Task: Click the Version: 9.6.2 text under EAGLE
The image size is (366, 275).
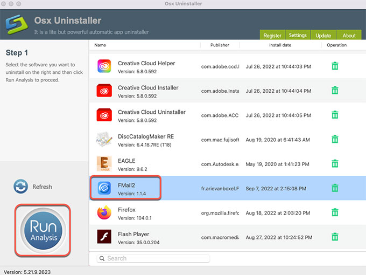Action: coord(132,169)
